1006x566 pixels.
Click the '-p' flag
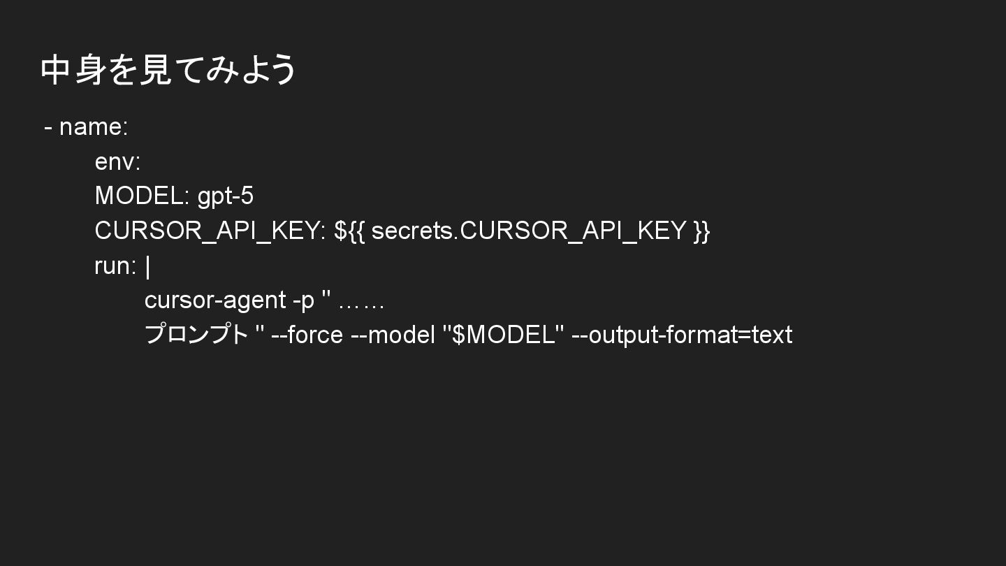pos(303,300)
